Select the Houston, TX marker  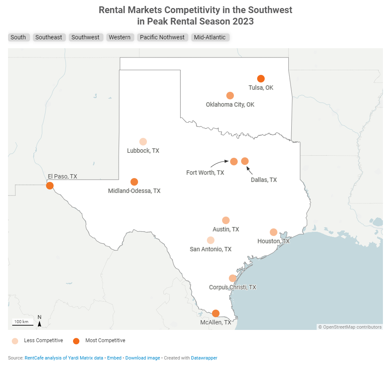pos(274,232)
